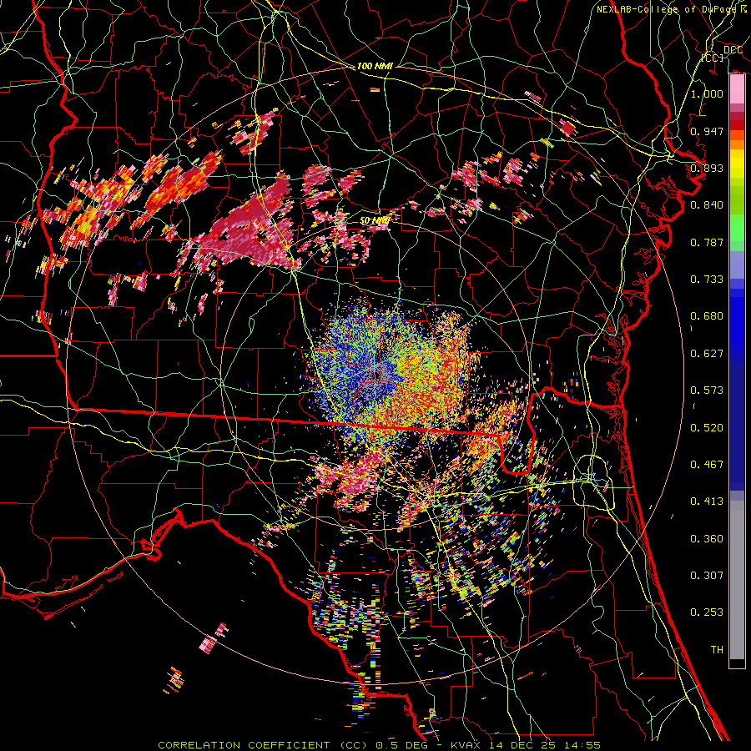Select the 0.520 legend value

(x=707, y=428)
